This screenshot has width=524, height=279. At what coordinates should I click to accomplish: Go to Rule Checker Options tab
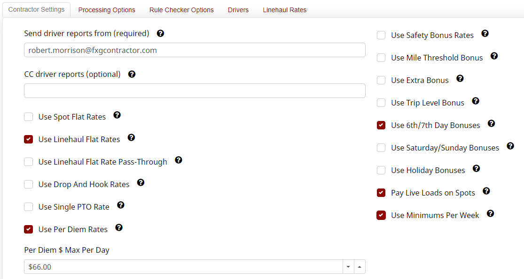coord(181,10)
